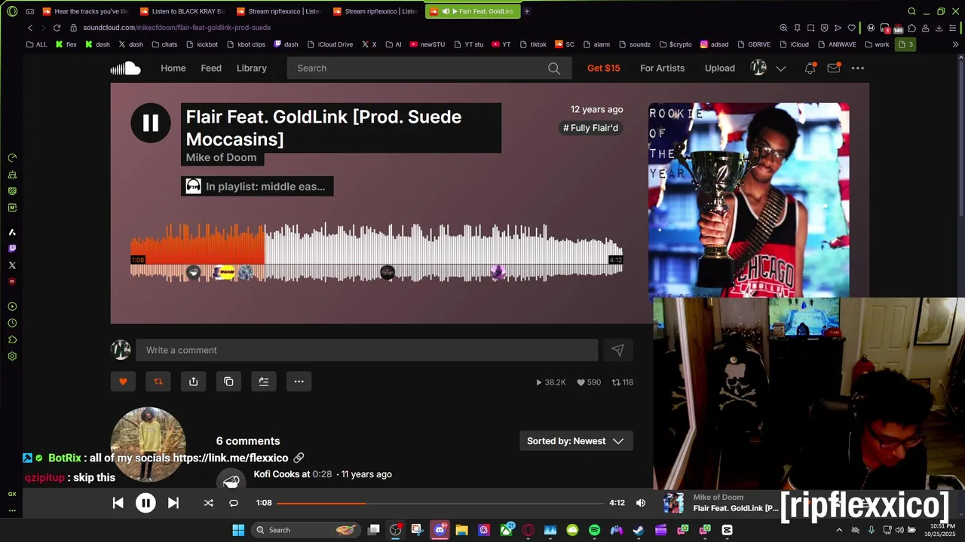Skip to previous track in player bar
Viewport: 965px width, 542px height.
tap(118, 503)
